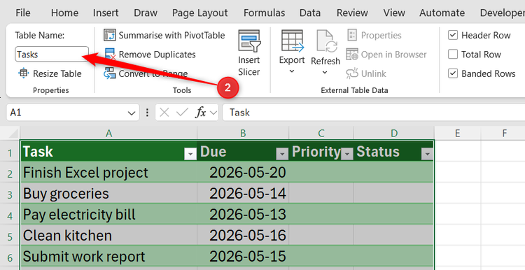Switch to the View tab

point(394,13)
